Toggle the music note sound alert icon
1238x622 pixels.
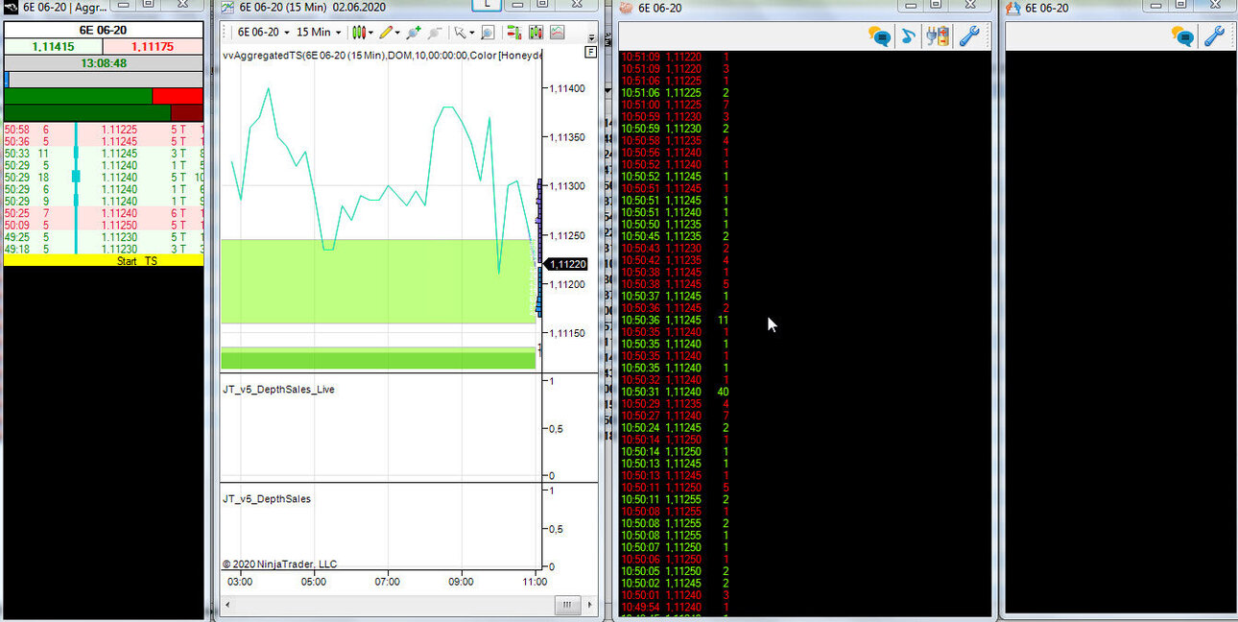click(x=909, y=36)
